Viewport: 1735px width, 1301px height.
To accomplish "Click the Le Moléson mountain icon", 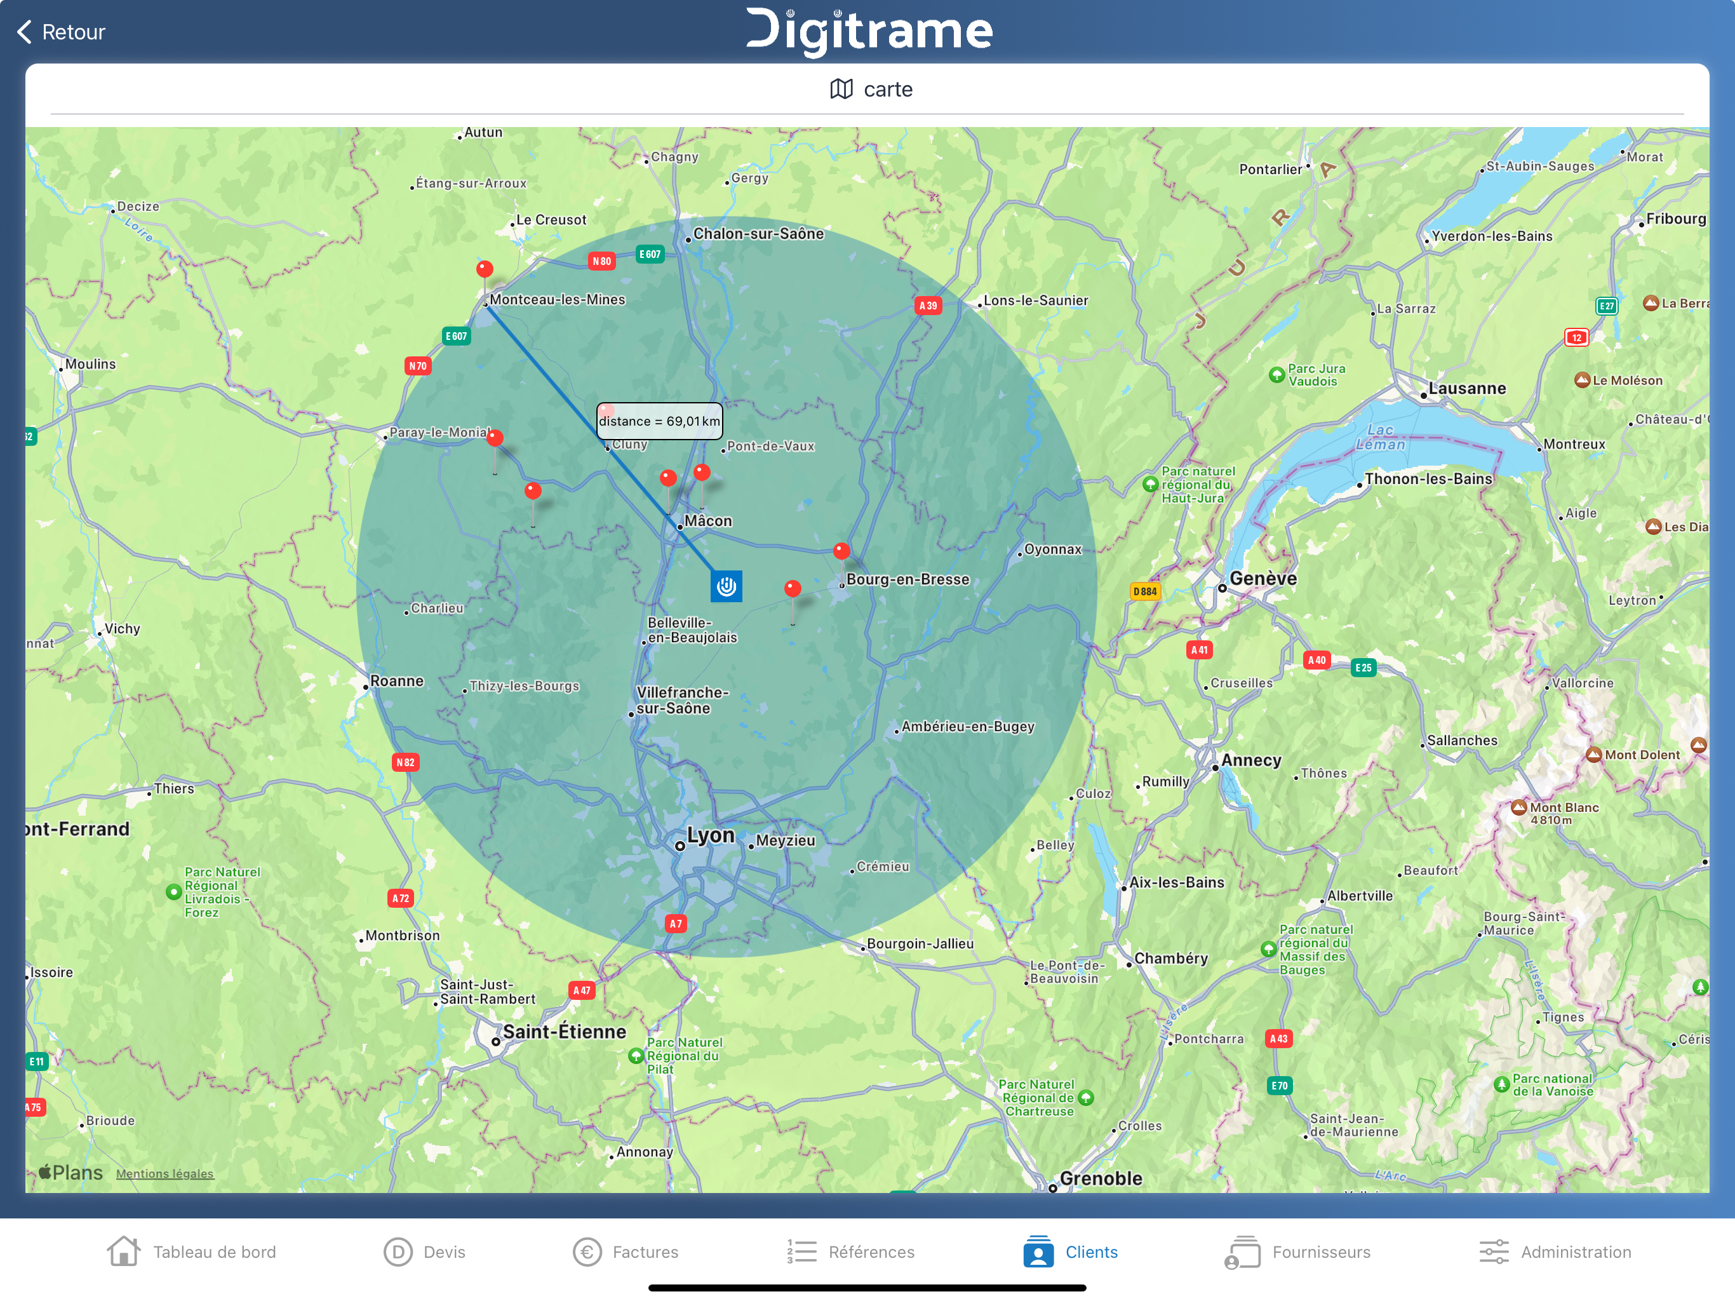I will point(1582,381).
